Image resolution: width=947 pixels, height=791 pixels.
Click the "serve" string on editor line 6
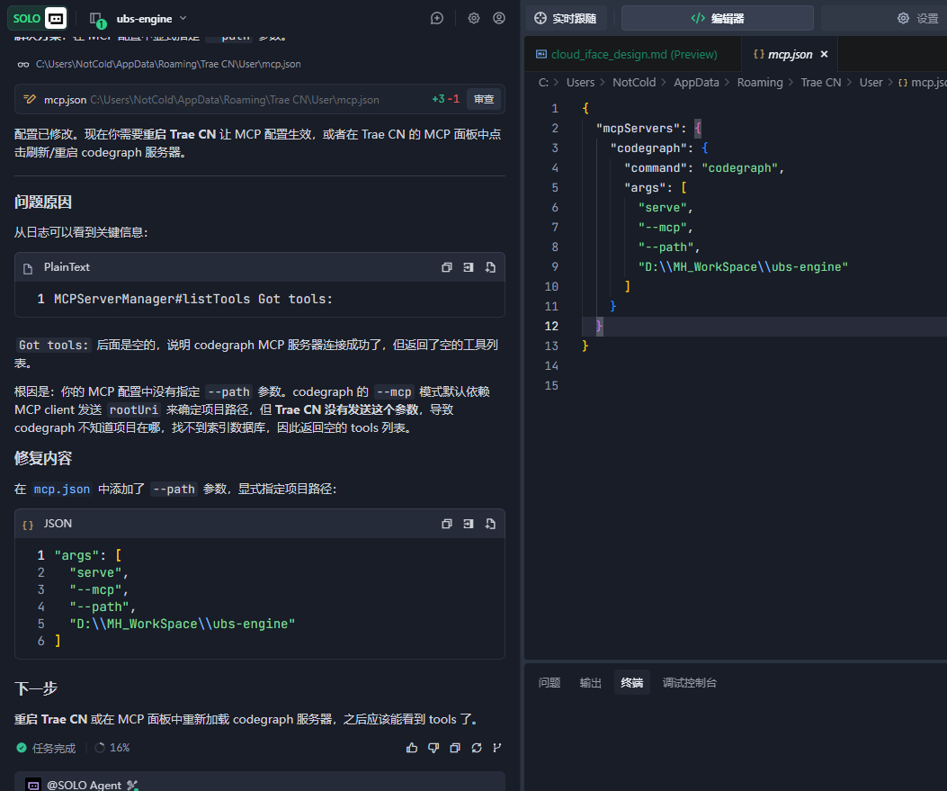pos(663,208)
